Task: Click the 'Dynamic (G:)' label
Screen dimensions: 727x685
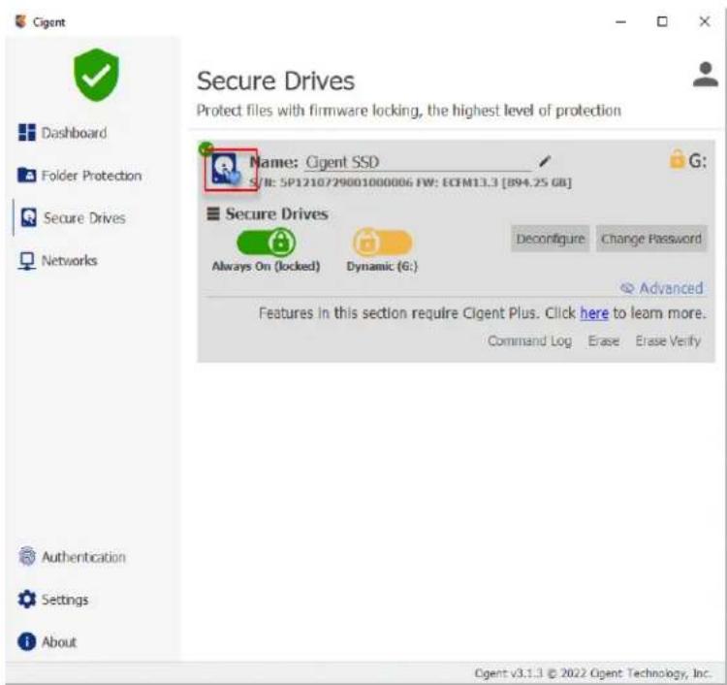Action: (x=382, y=267)
